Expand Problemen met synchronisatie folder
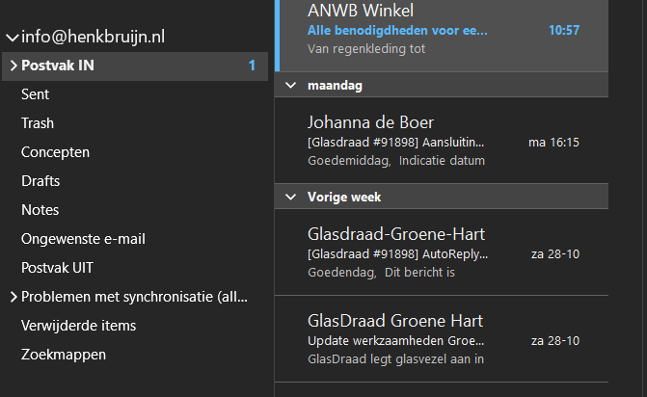Image resolution: width=647 pixels, height=397 pixels. pyautogui.click(x=13, y=297)
